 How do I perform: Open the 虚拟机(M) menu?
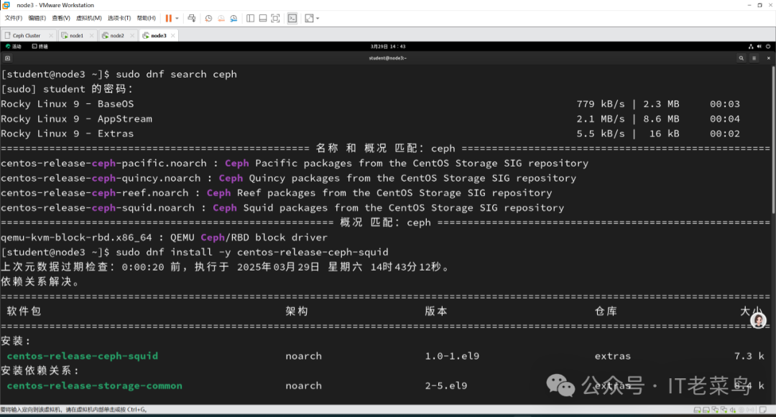[x=89, y=18]
